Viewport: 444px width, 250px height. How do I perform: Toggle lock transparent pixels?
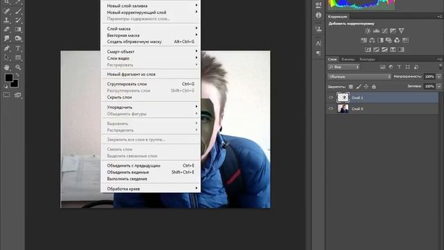351,87
